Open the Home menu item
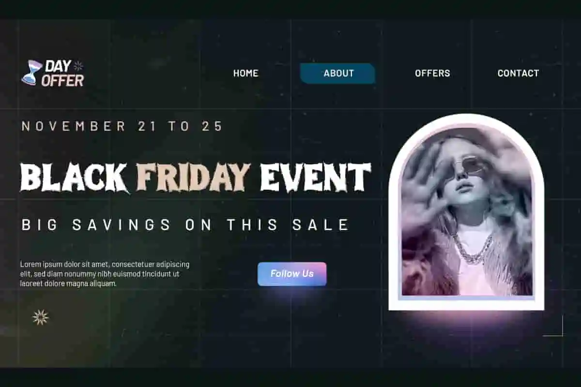581x387 pixels. (246, 73)
